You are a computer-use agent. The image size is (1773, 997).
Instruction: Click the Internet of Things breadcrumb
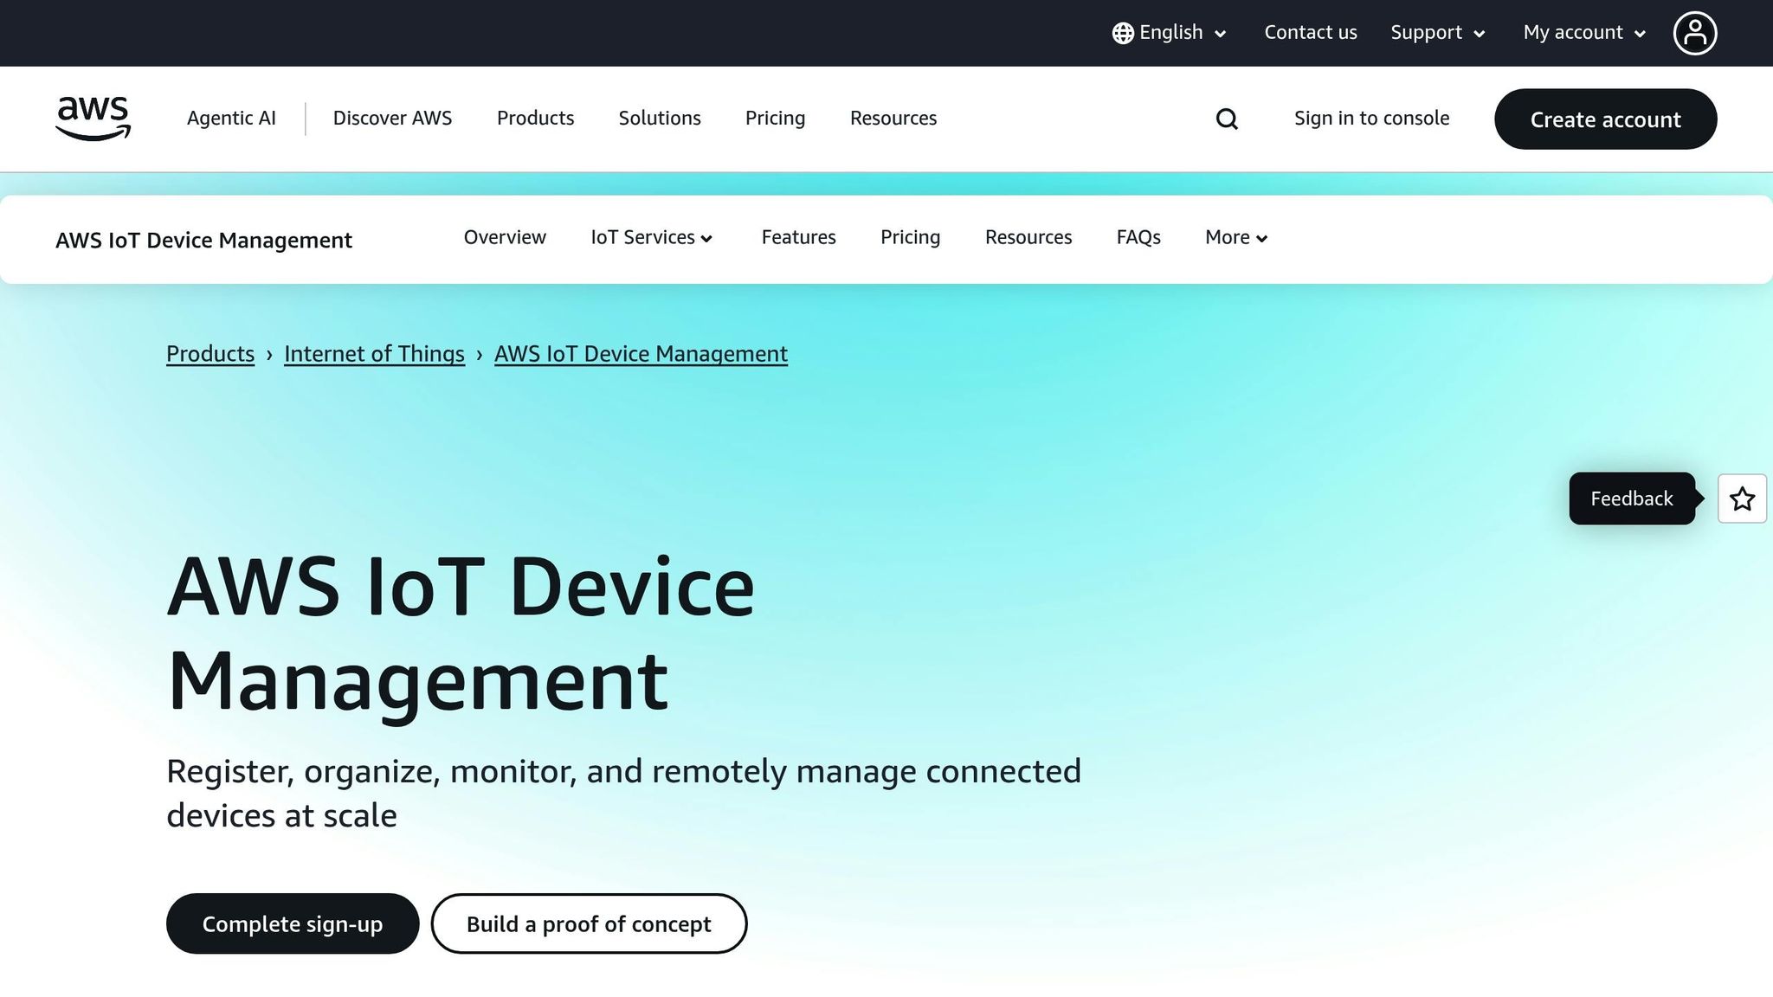pos(374,354)
